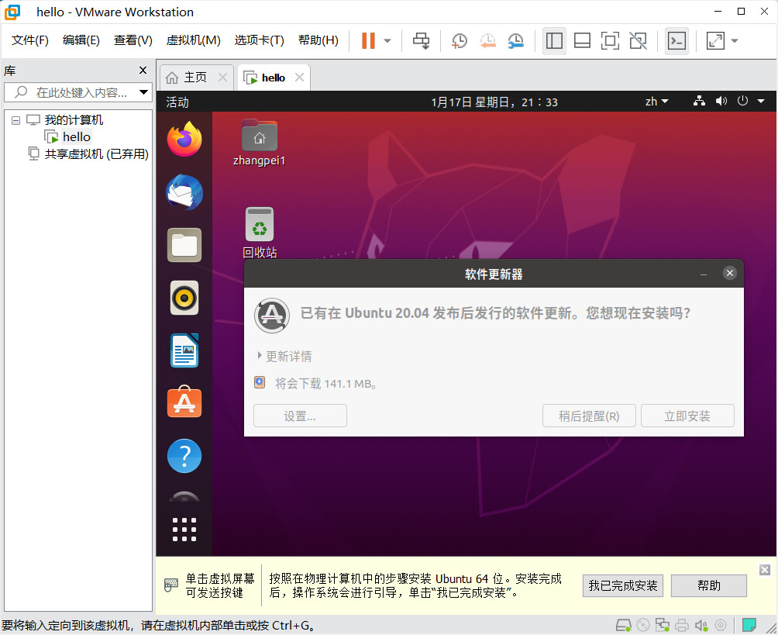Open zh input language dropdown

(x=656, y=102)
